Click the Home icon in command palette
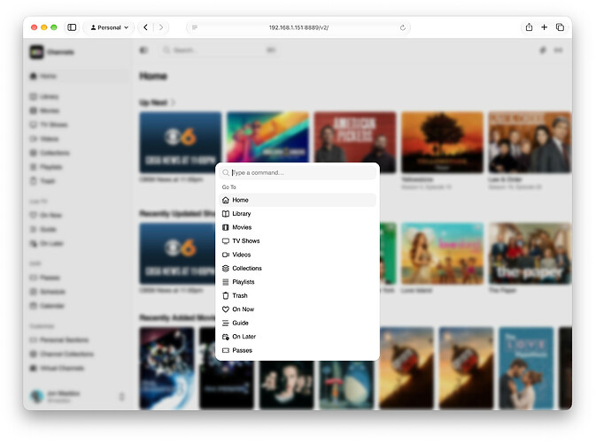This screenshot has width=596, height=442. click(x=226, y=200)
